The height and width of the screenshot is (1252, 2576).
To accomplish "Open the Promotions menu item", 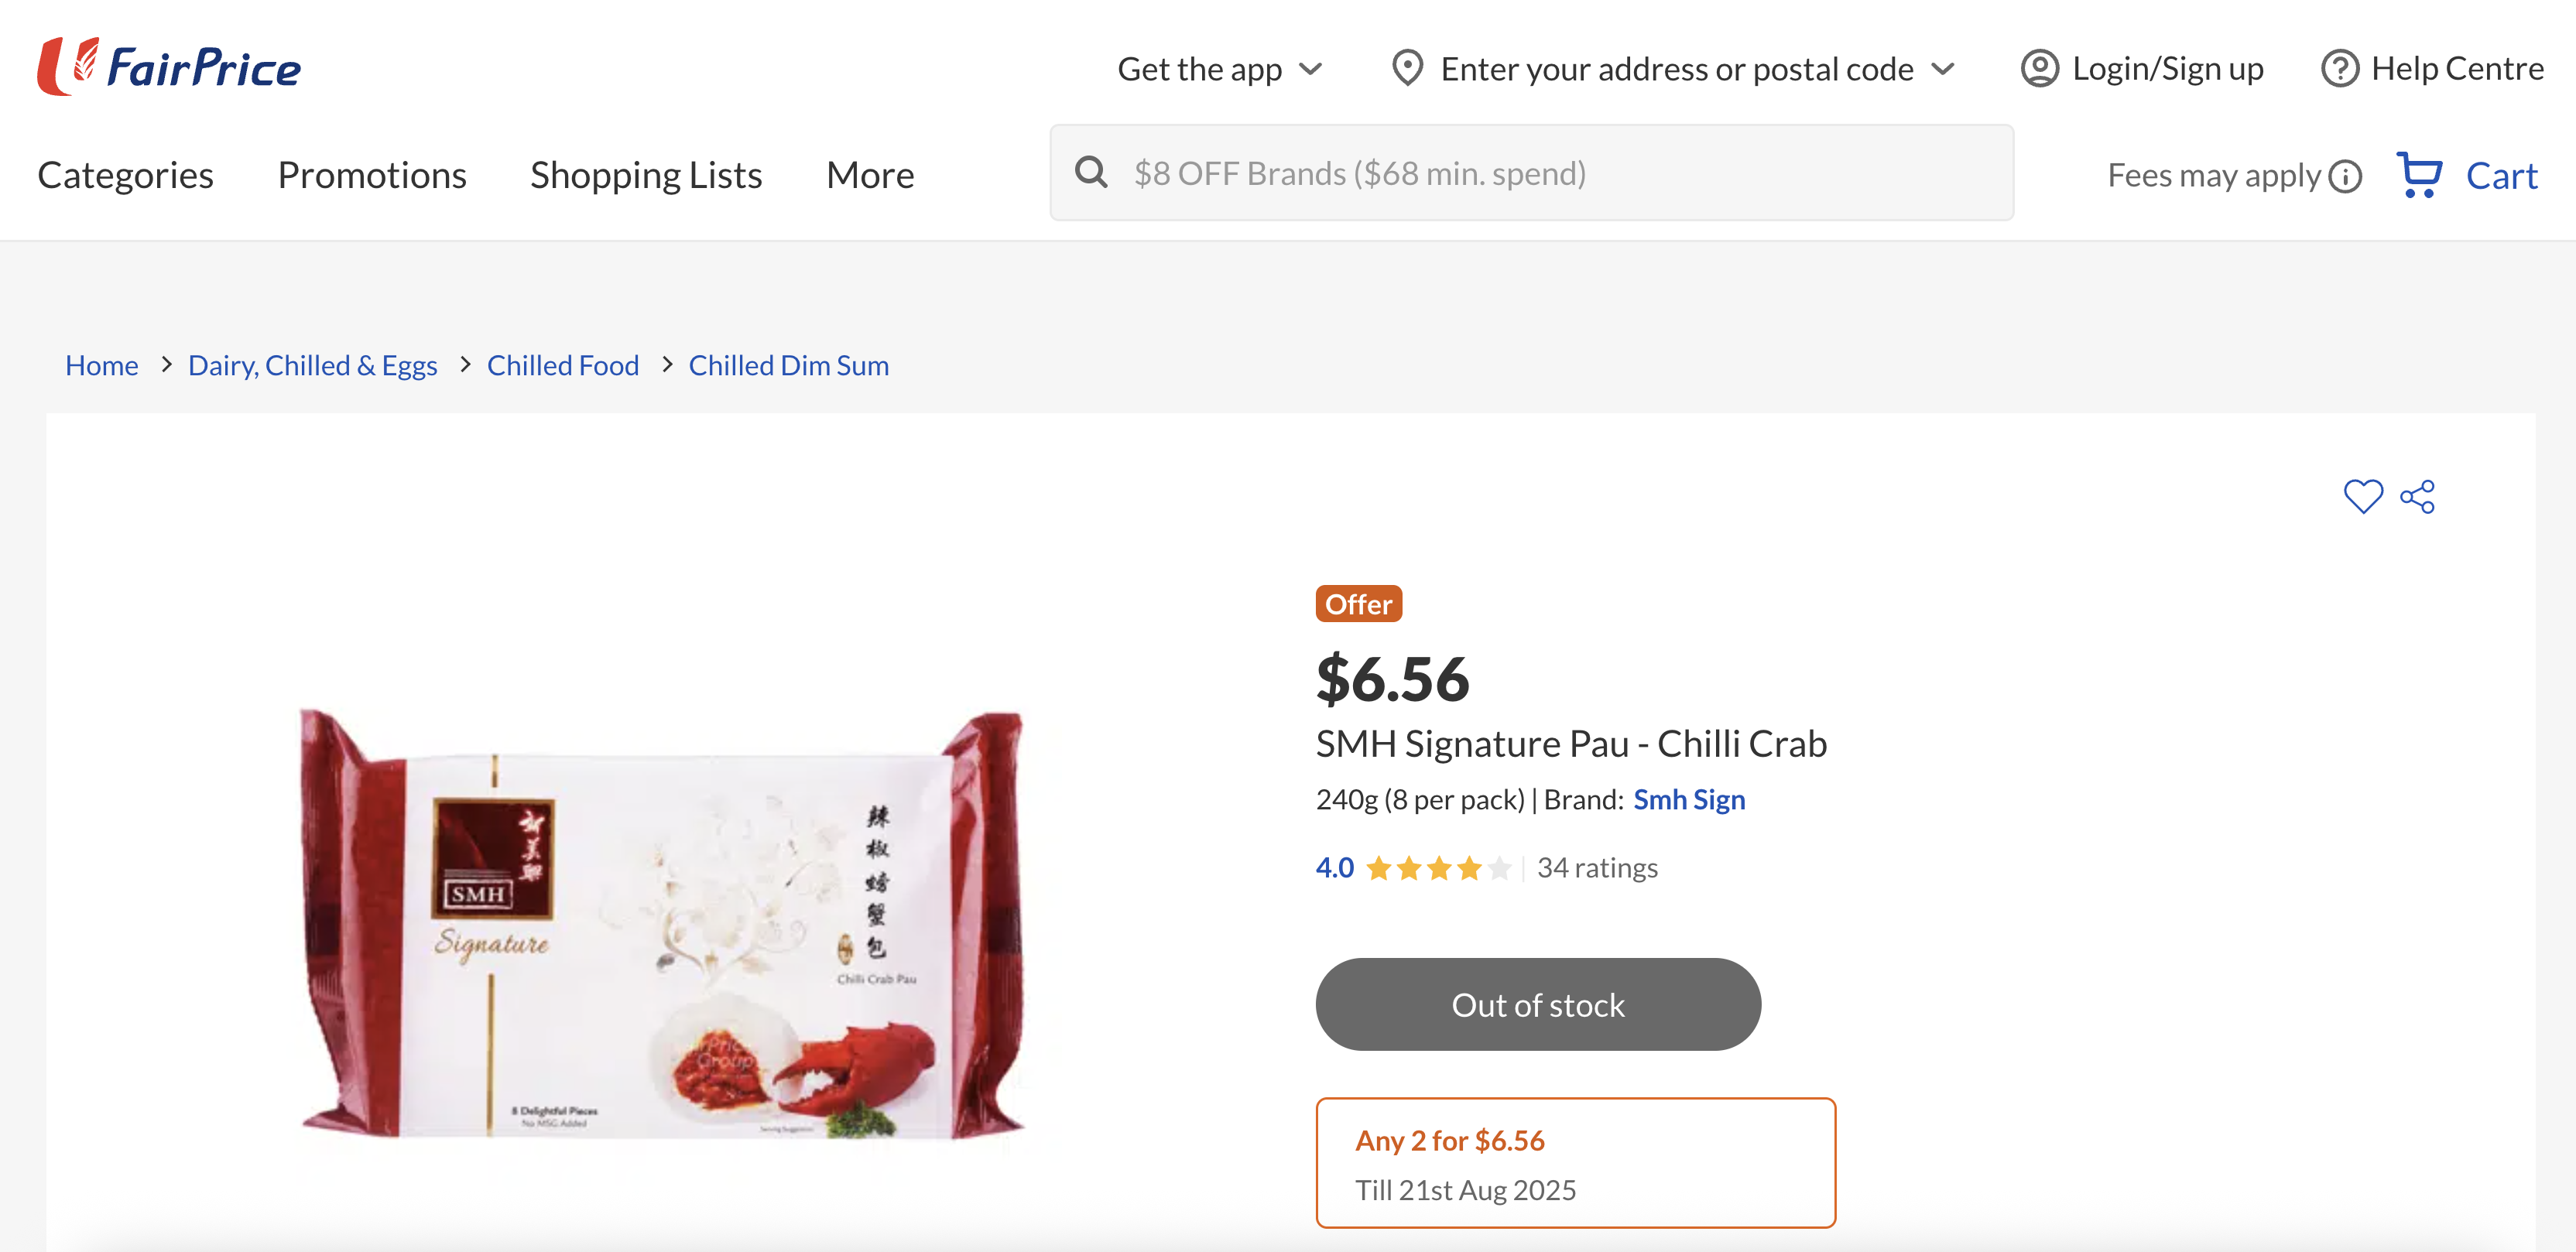I will tap(372, 175).
